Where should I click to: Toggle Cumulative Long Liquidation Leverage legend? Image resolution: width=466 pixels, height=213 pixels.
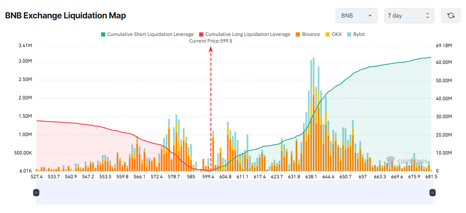pyautogui.click(x=248, y=34)
